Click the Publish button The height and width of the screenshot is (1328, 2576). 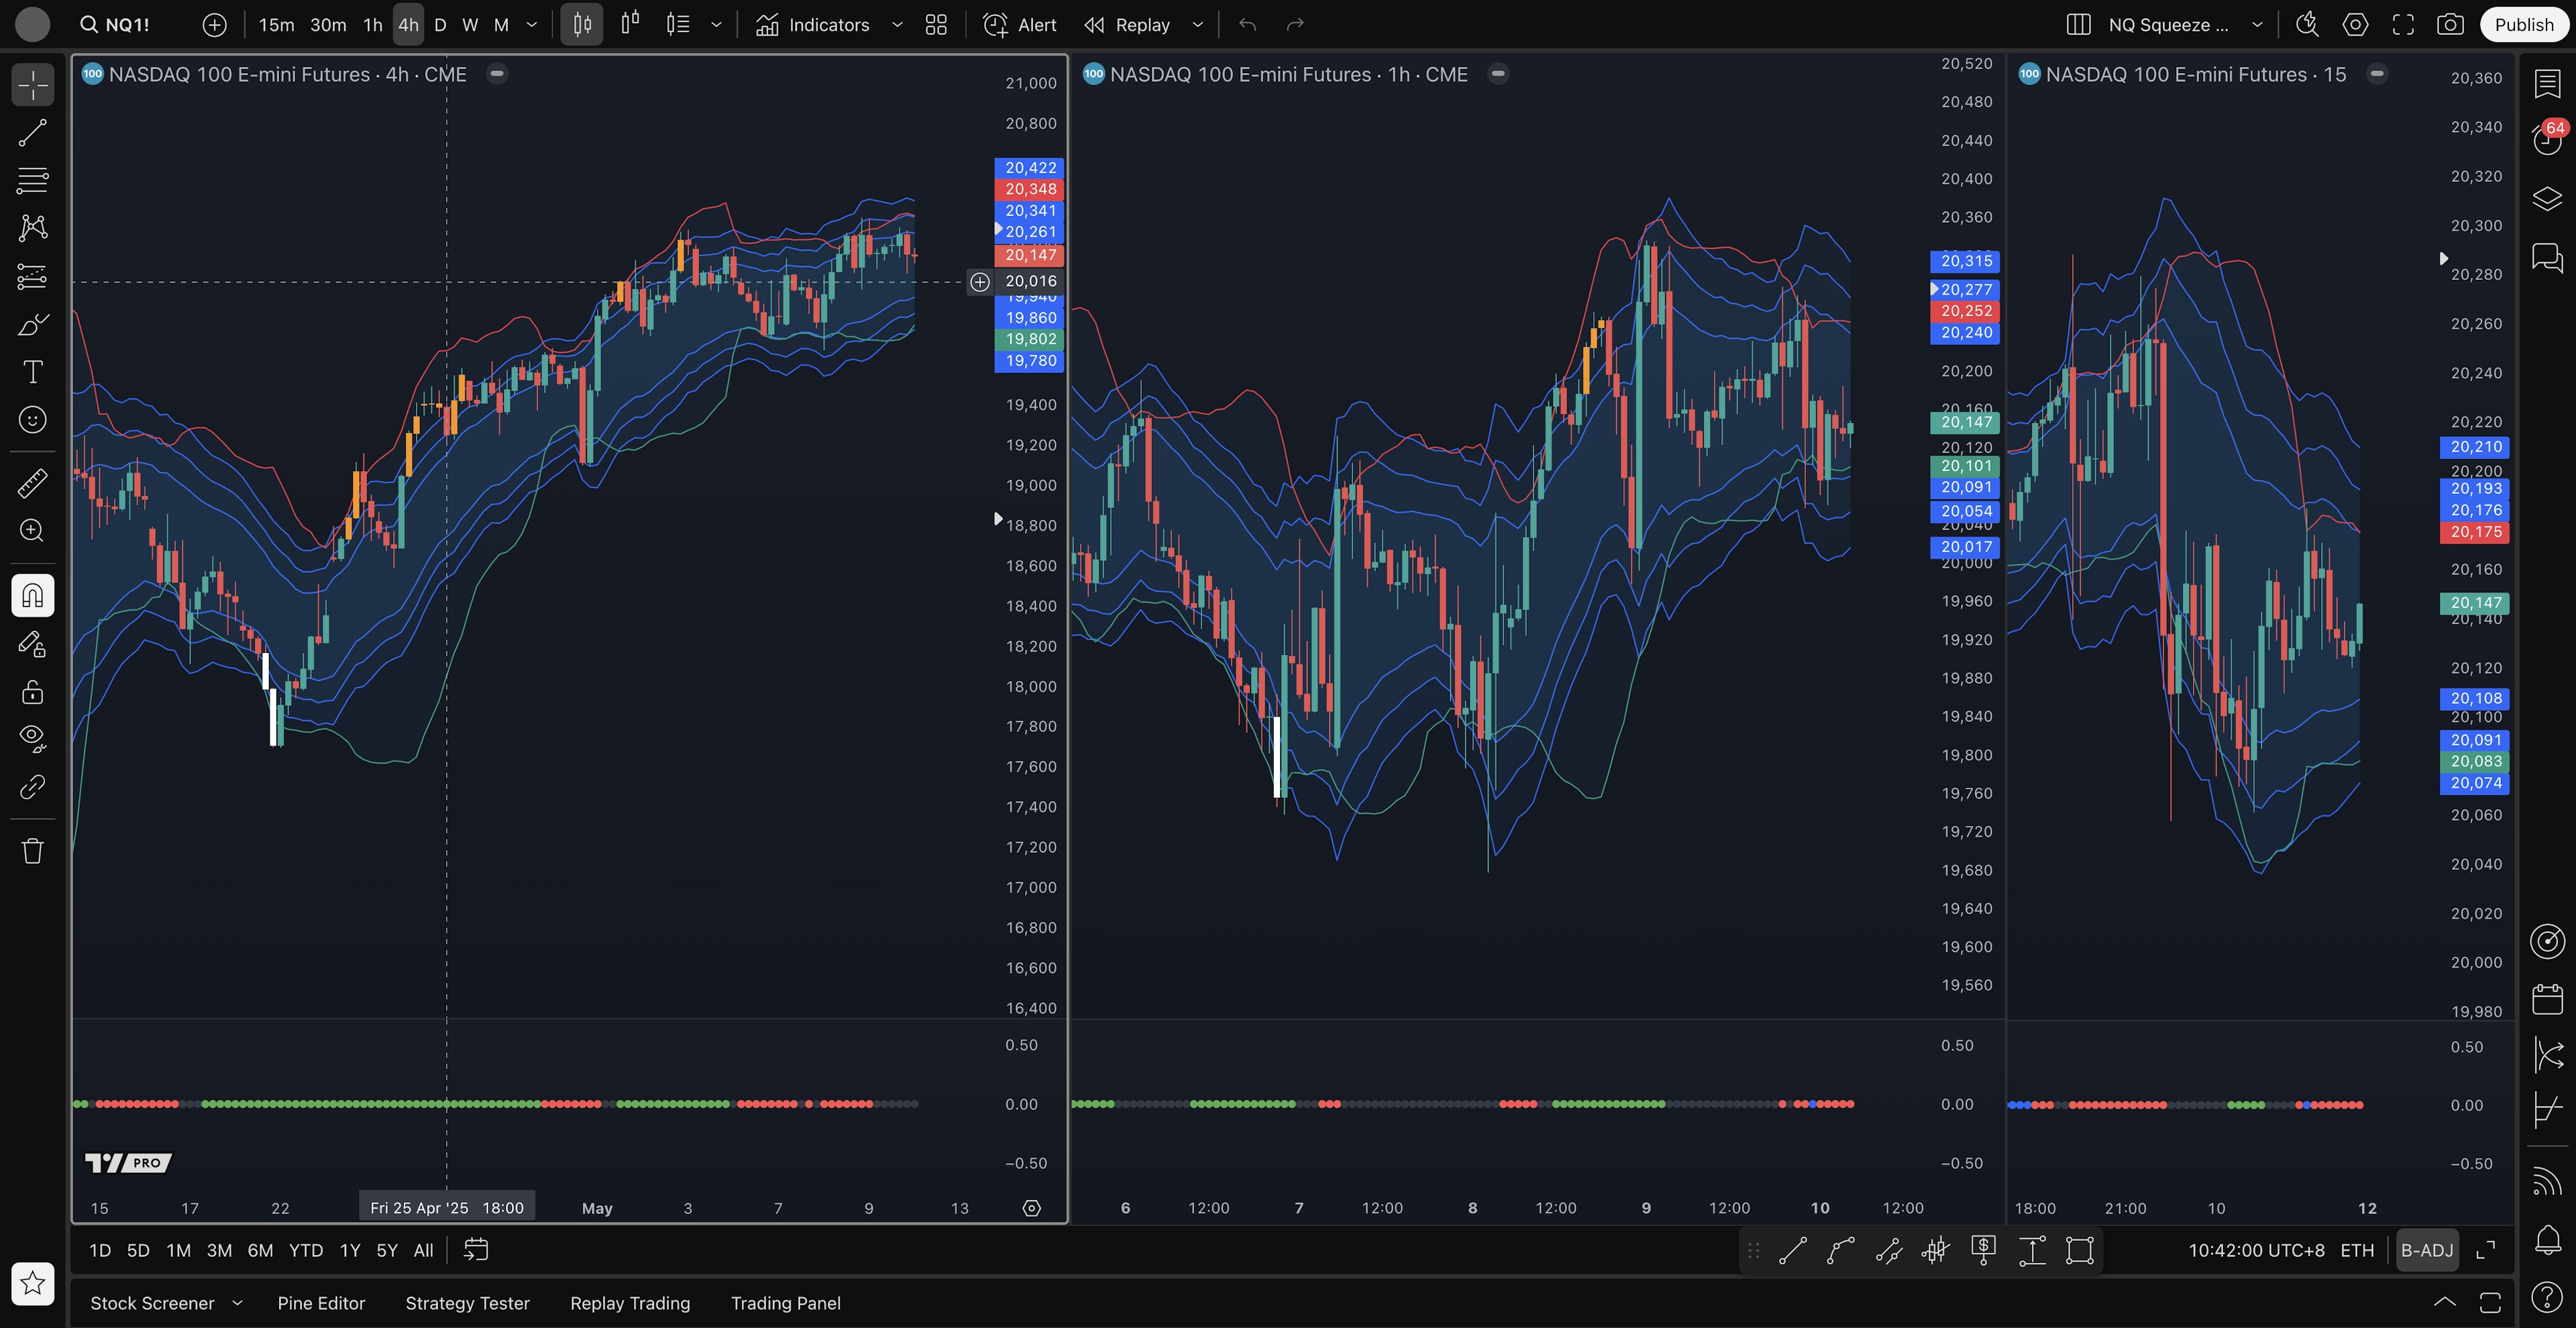pyautogui.click(x=2523, y=25)
